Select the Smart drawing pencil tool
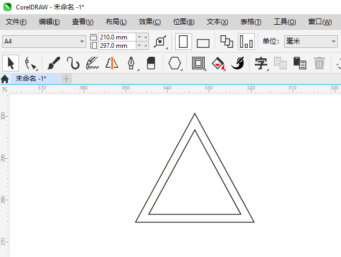The height and width of the screenshot is (257, 341). [93, 63]
